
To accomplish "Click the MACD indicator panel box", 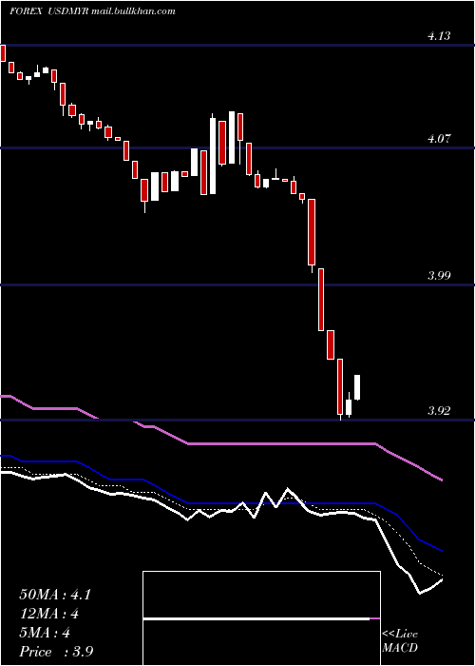I will [x=261, y=618].
